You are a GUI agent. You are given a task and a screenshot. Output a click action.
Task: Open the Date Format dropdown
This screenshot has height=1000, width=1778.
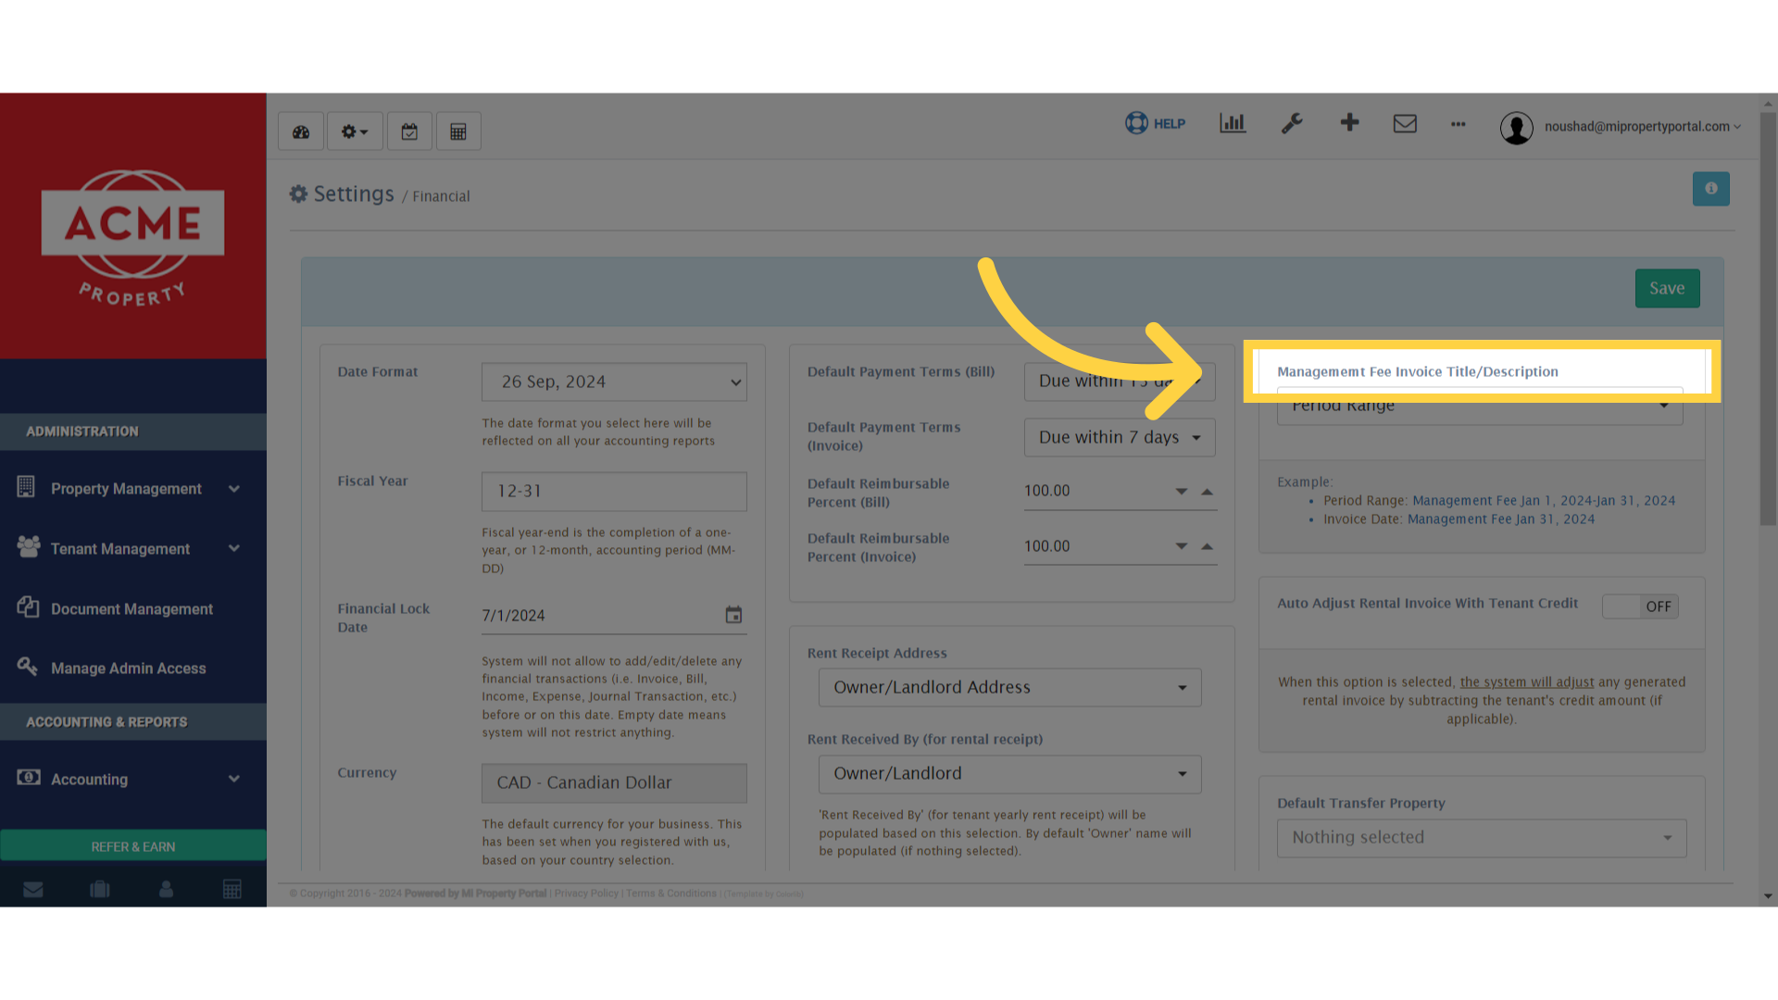614,381
